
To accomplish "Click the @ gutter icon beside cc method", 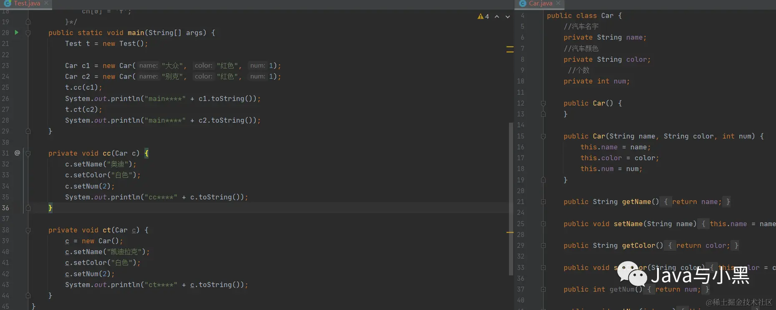I will [17, 153].
